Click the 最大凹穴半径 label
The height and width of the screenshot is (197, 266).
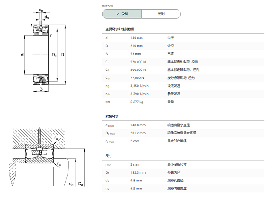pos(177,141)
